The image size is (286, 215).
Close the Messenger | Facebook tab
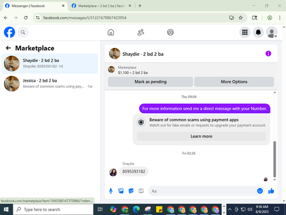coord(63,6)
